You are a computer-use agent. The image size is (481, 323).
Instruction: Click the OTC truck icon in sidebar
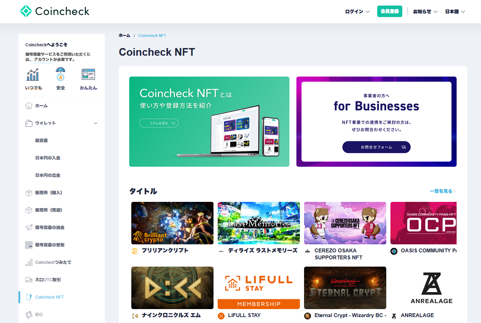tap(29, 280)
